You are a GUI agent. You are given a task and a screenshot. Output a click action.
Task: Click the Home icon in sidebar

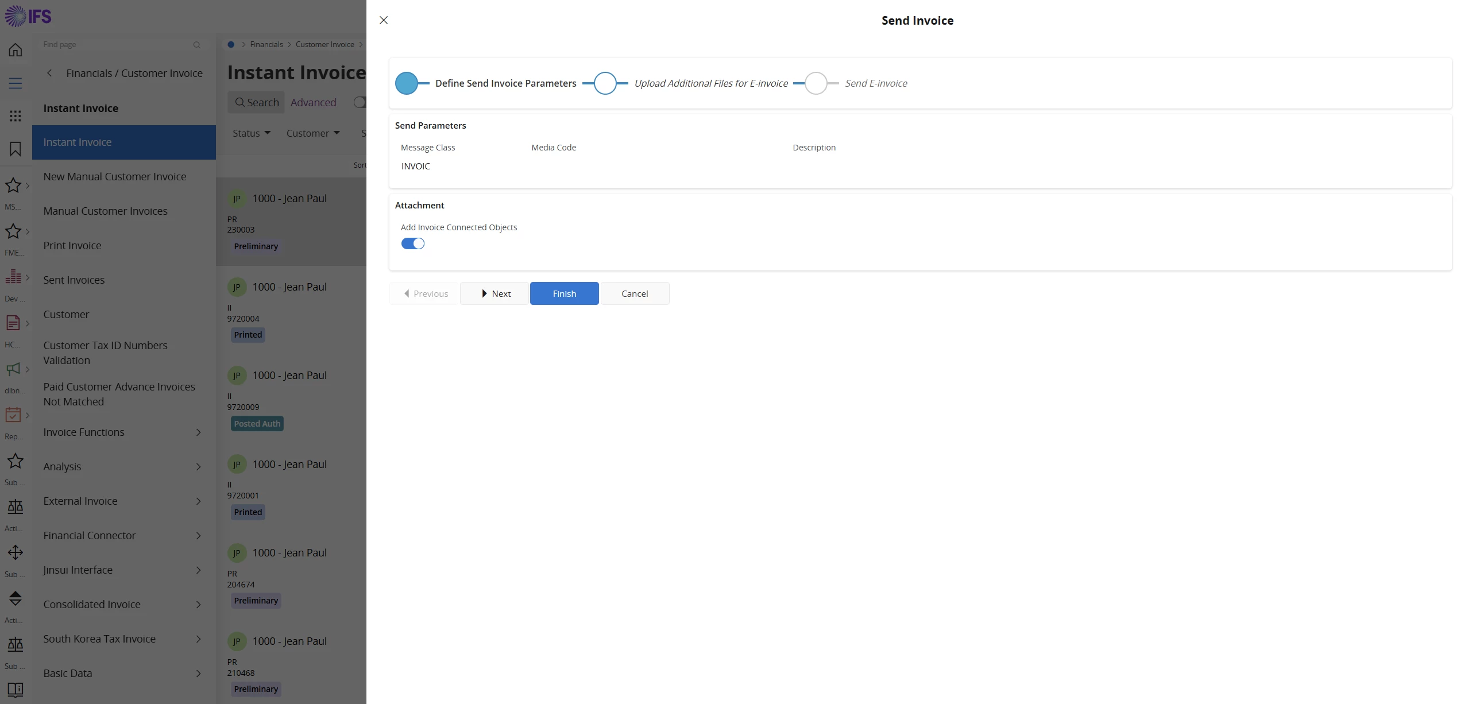pos(16,50)
